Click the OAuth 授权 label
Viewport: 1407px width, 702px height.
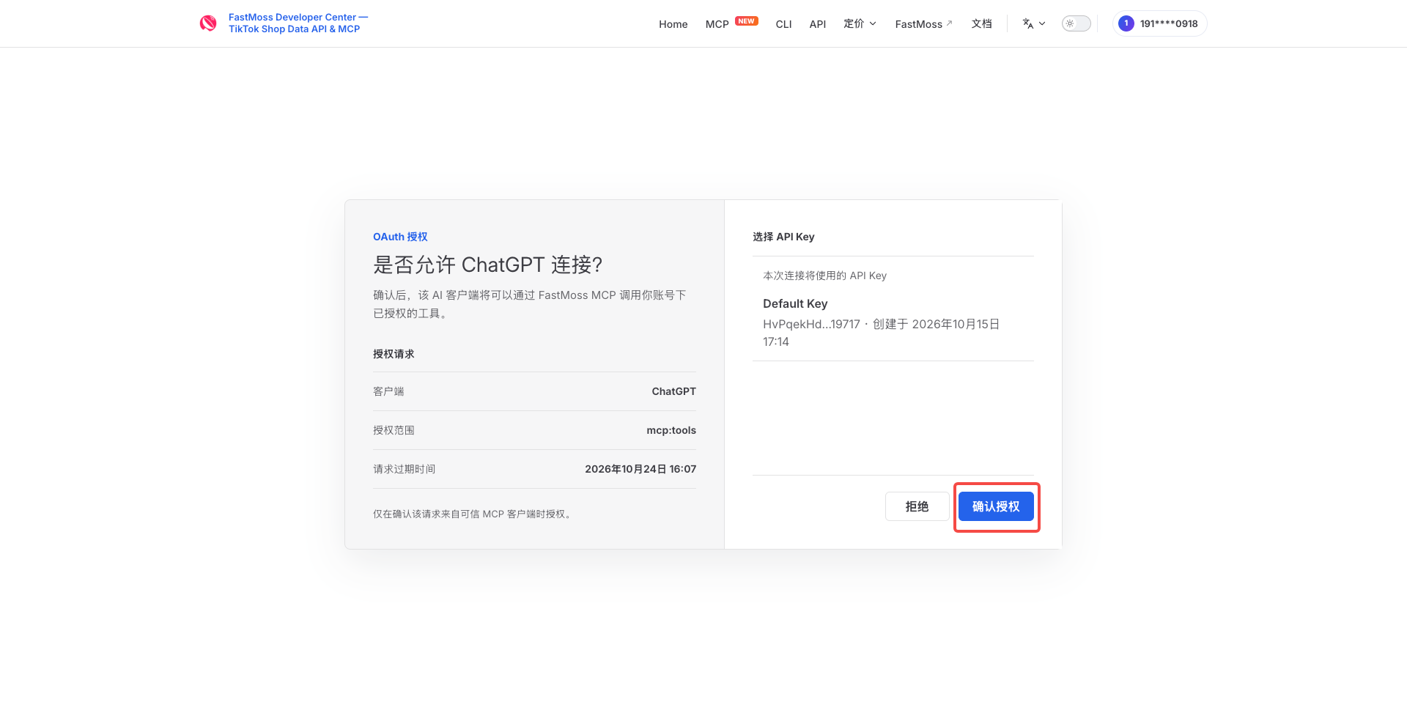(x=400, y=237)
